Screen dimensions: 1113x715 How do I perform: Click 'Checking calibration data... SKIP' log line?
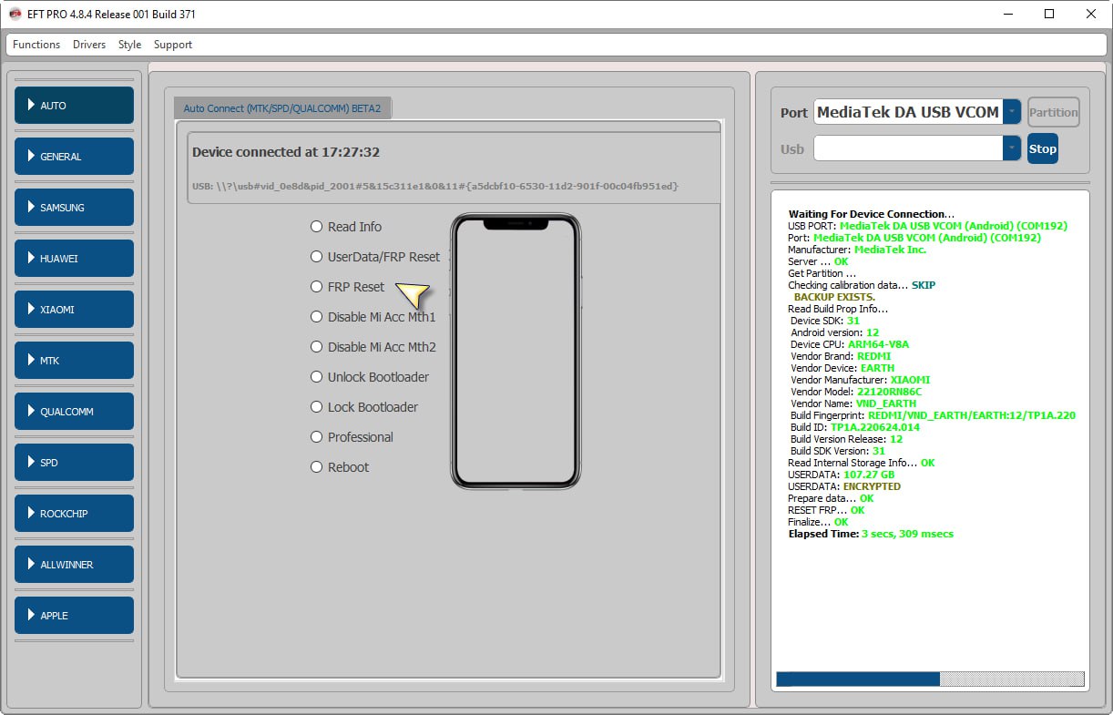tap(862, 285)
